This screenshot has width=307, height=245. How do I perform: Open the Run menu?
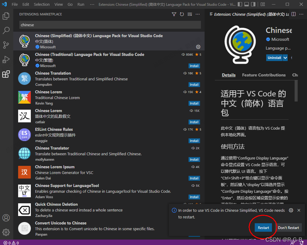(81, 4)
